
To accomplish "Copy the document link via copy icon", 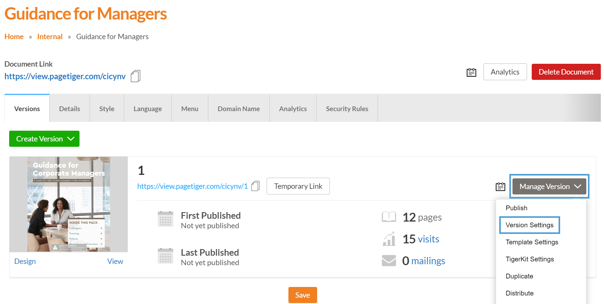I will point(135,76).
